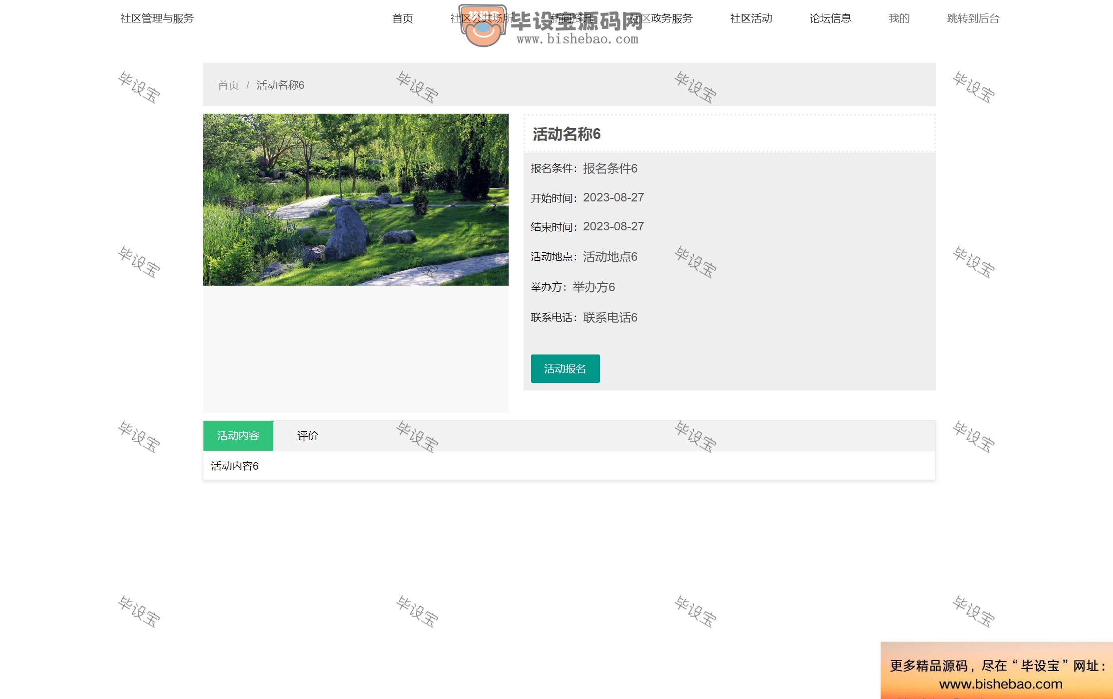Click the 举办方6 organizer text

pyautogui.click(x=594, y=287)
